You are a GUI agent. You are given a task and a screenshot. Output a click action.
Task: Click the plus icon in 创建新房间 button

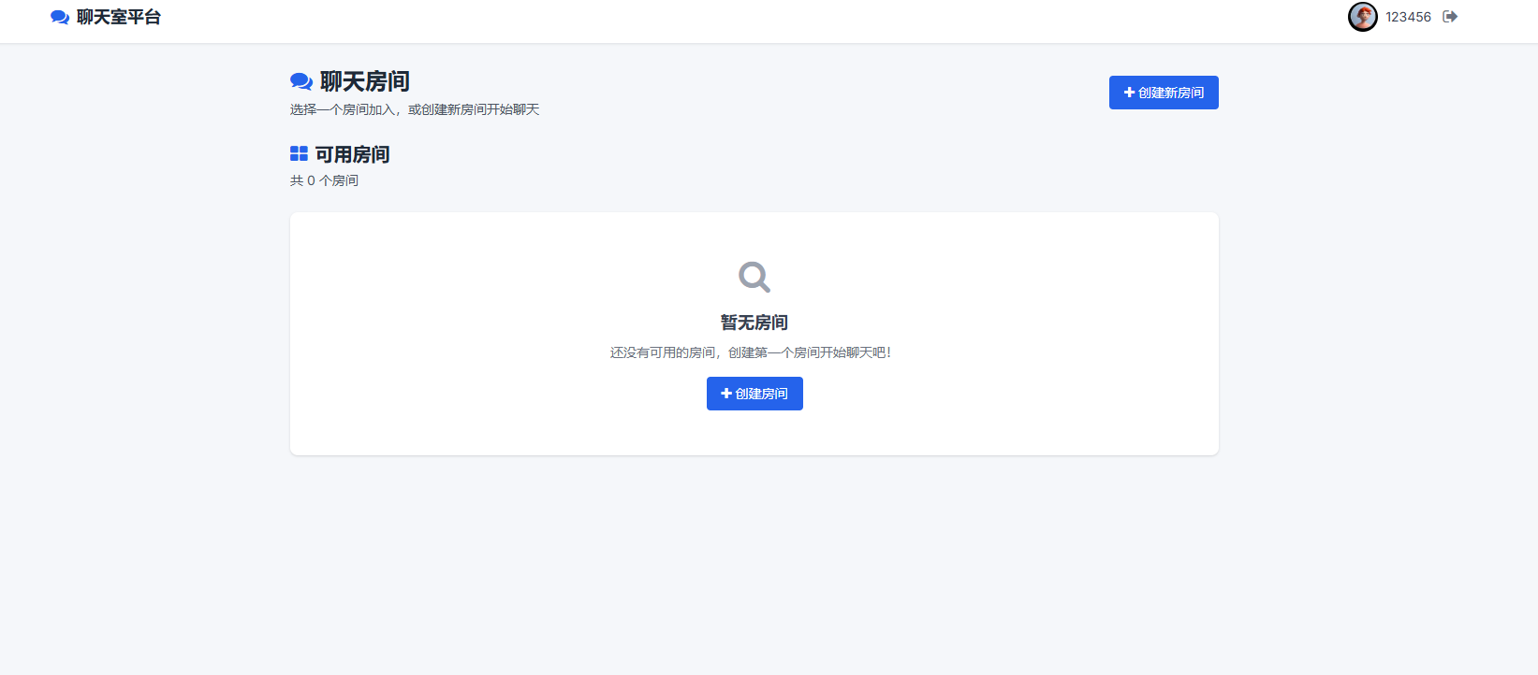[x=1129, y=93]
